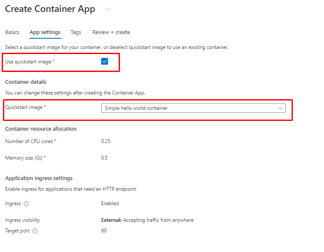Open the Simple hello world container dropdown
The image size is (324, 252).
coord(192,108)
